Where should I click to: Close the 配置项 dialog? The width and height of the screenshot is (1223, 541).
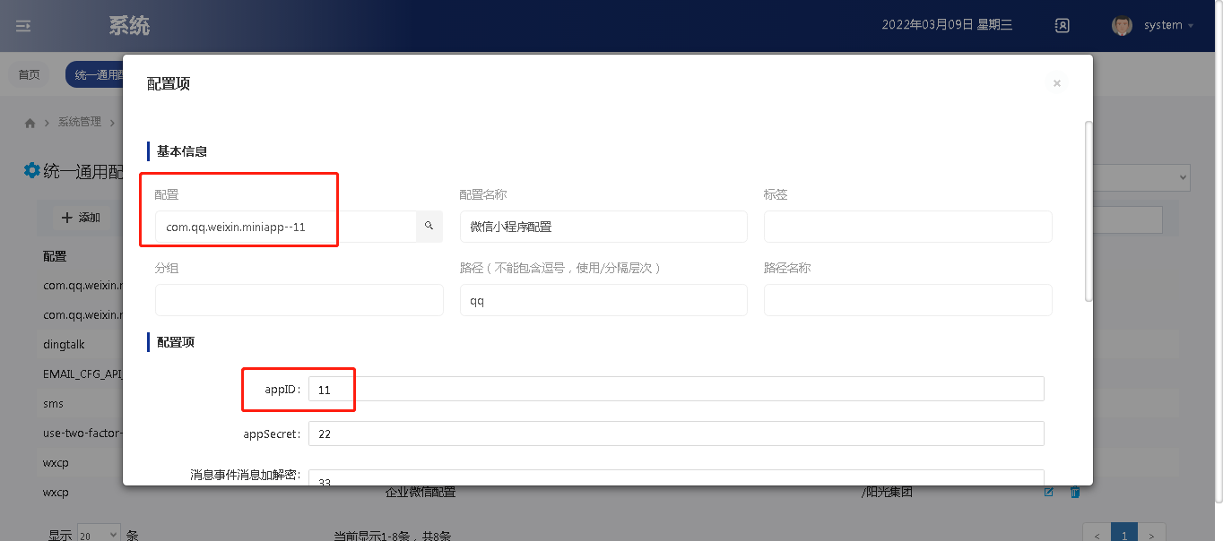point(1056,83)
